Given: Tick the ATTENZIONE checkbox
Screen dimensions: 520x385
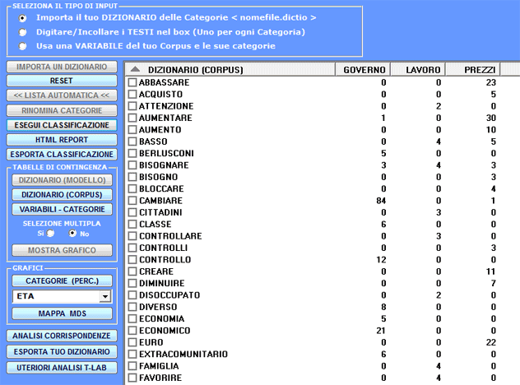Looking at the screenshot, I should [x=132, y=106].
